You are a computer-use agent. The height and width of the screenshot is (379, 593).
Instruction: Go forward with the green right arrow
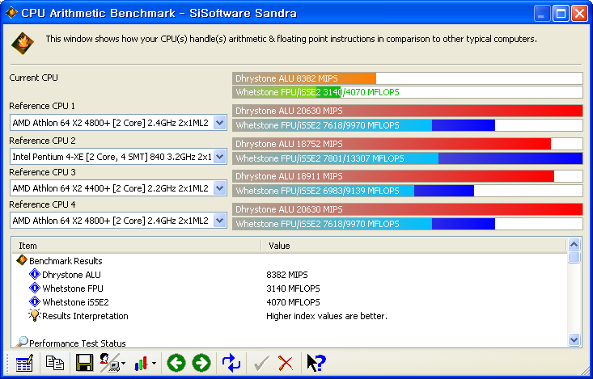(x=201, y=363)
